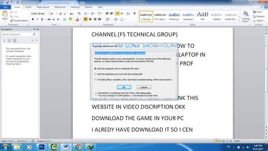Apply numbered list
This screenshot has height=151, width=268.
pos(92,13)
